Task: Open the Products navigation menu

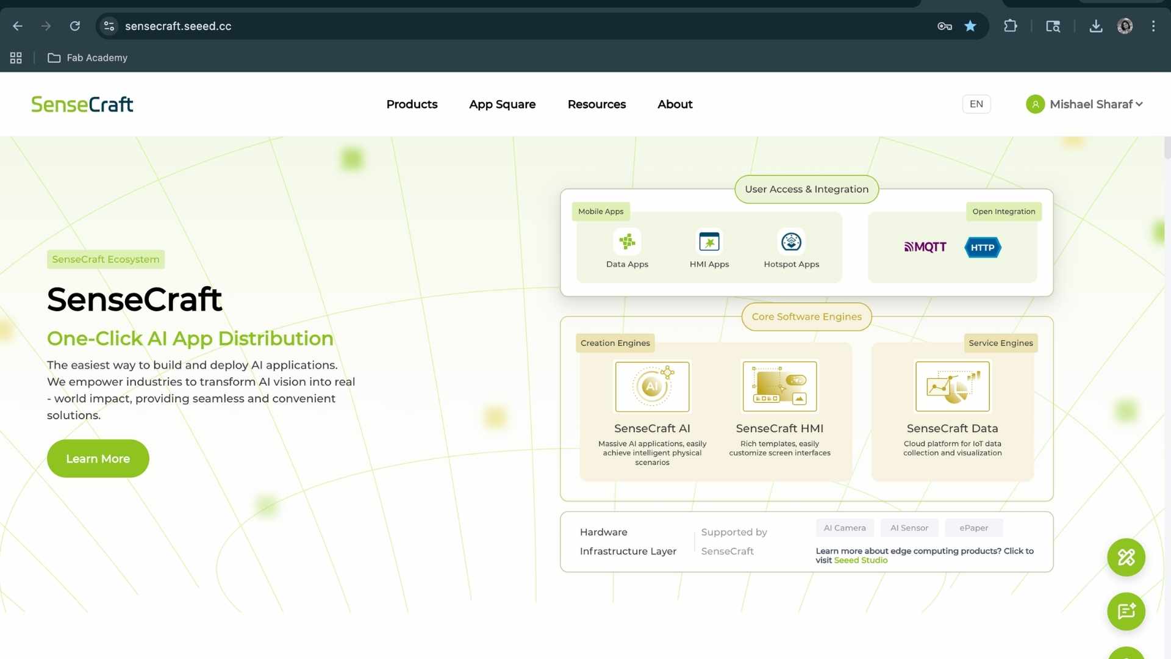Action: tap(412, 104)
